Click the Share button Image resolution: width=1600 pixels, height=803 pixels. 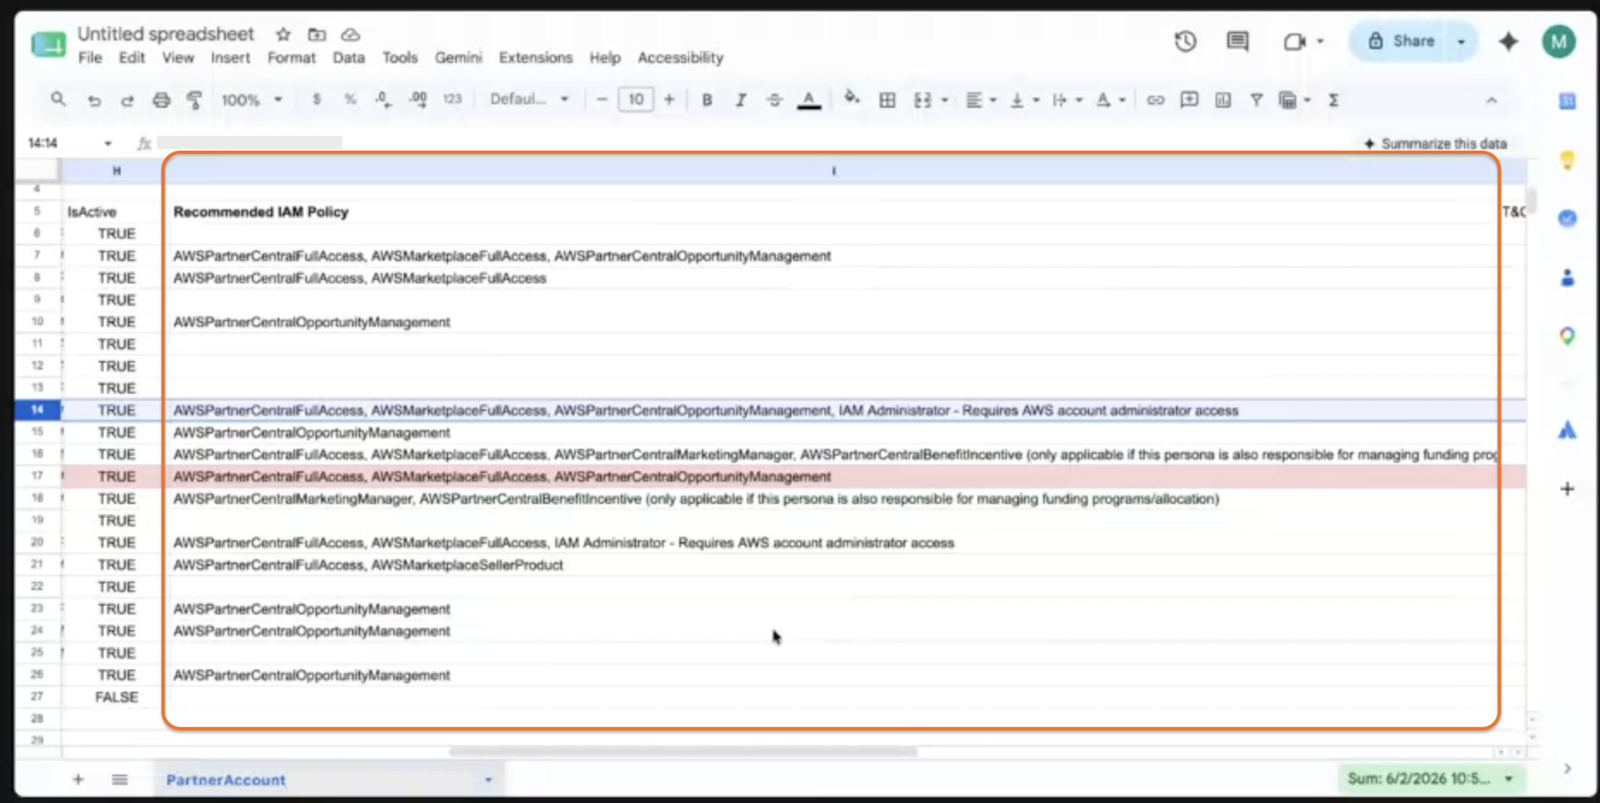pos(1402,40)
